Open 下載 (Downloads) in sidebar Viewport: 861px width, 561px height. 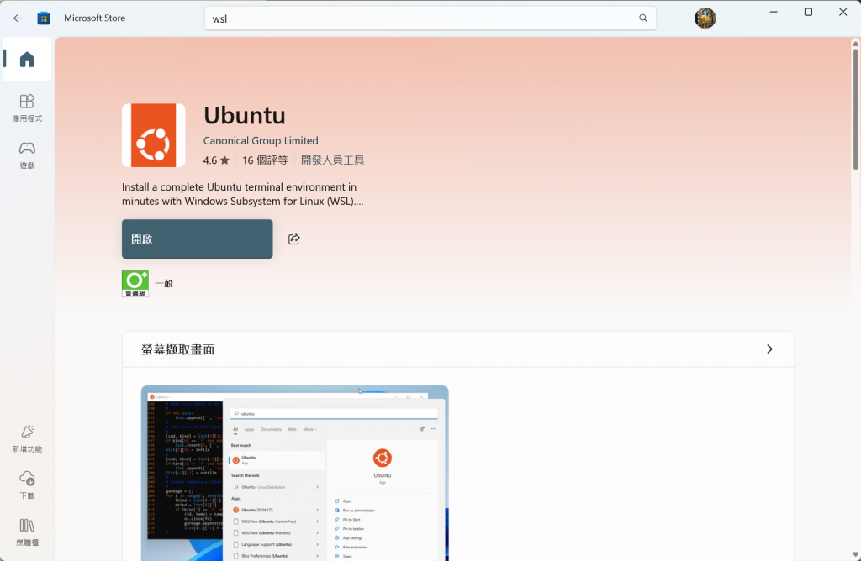tap(27, 485)
